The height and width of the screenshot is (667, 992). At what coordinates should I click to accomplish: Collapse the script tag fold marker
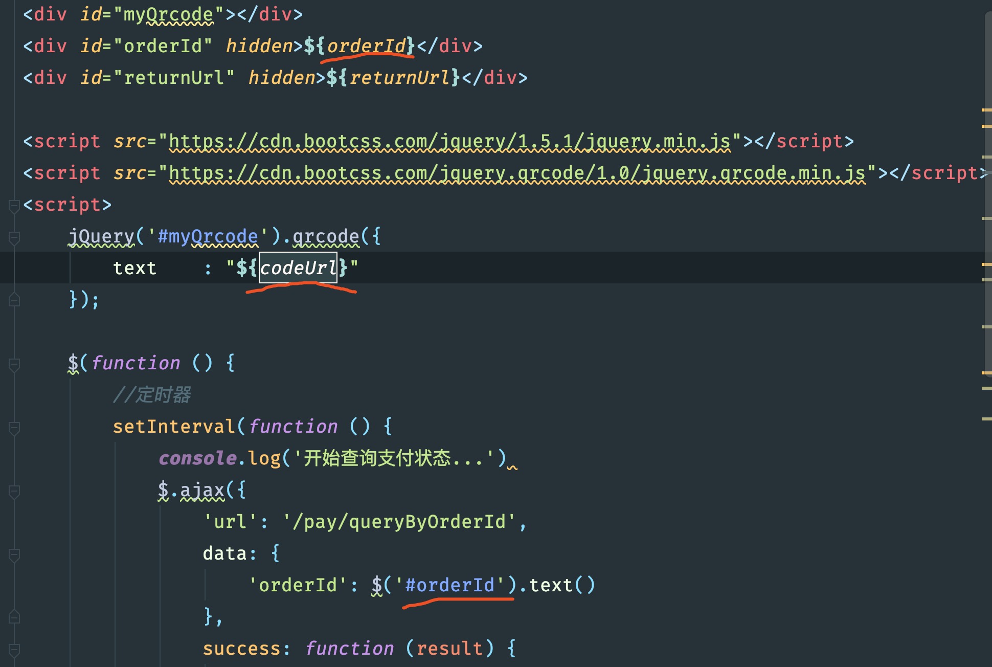click(14, 206)
